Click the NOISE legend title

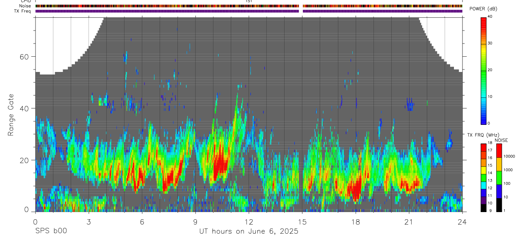coord(501,140)
